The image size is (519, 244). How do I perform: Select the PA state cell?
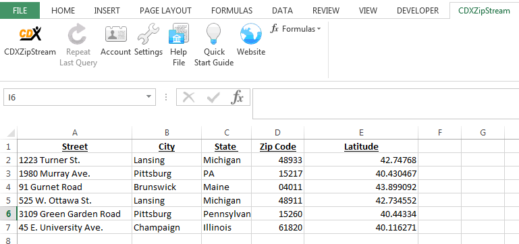(226, 174)
